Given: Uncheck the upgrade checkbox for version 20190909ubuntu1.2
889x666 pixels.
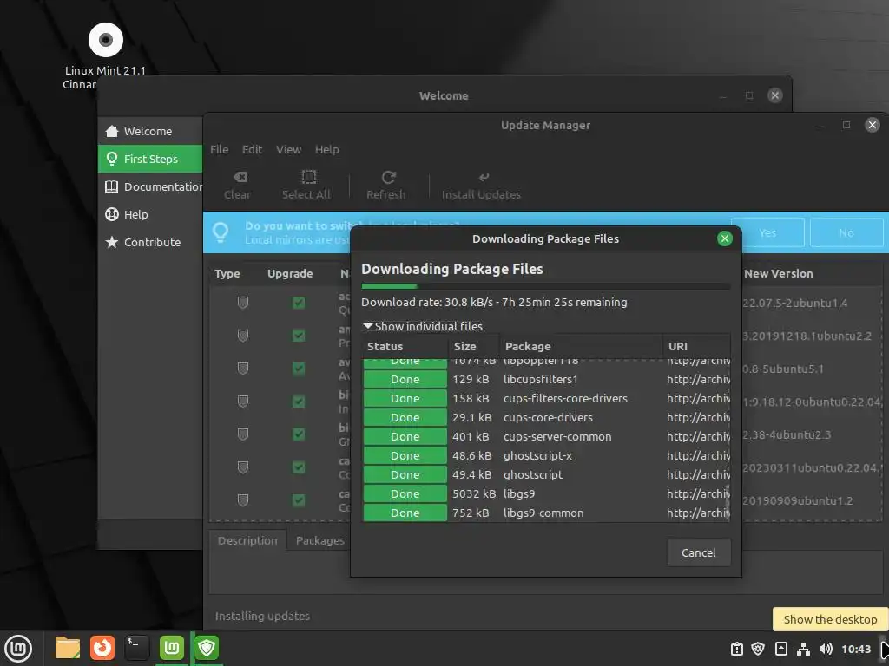Looking at the screenshot, I should click(x=299, y=500).
